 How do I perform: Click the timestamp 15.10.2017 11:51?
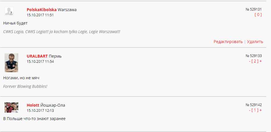(x=40, y=15)
